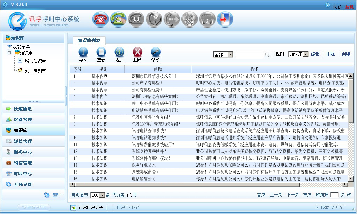Expand version info arrow at bottom right
The width and height of the screenshot is (357, 214).
point(317,208)
